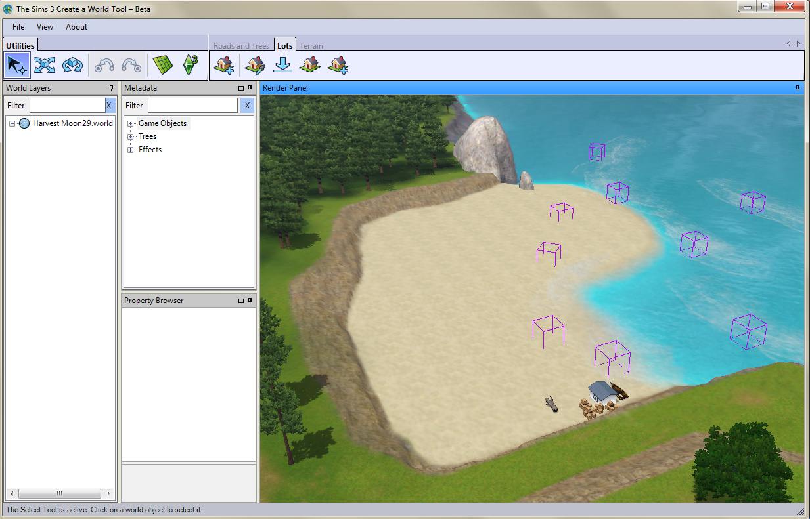
Task: Click the tab strip scroll right arrow
Action: (798, 44)
